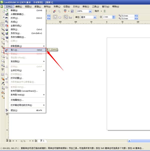Click 另存为(A)... menu entry

(x=26, y=33)
